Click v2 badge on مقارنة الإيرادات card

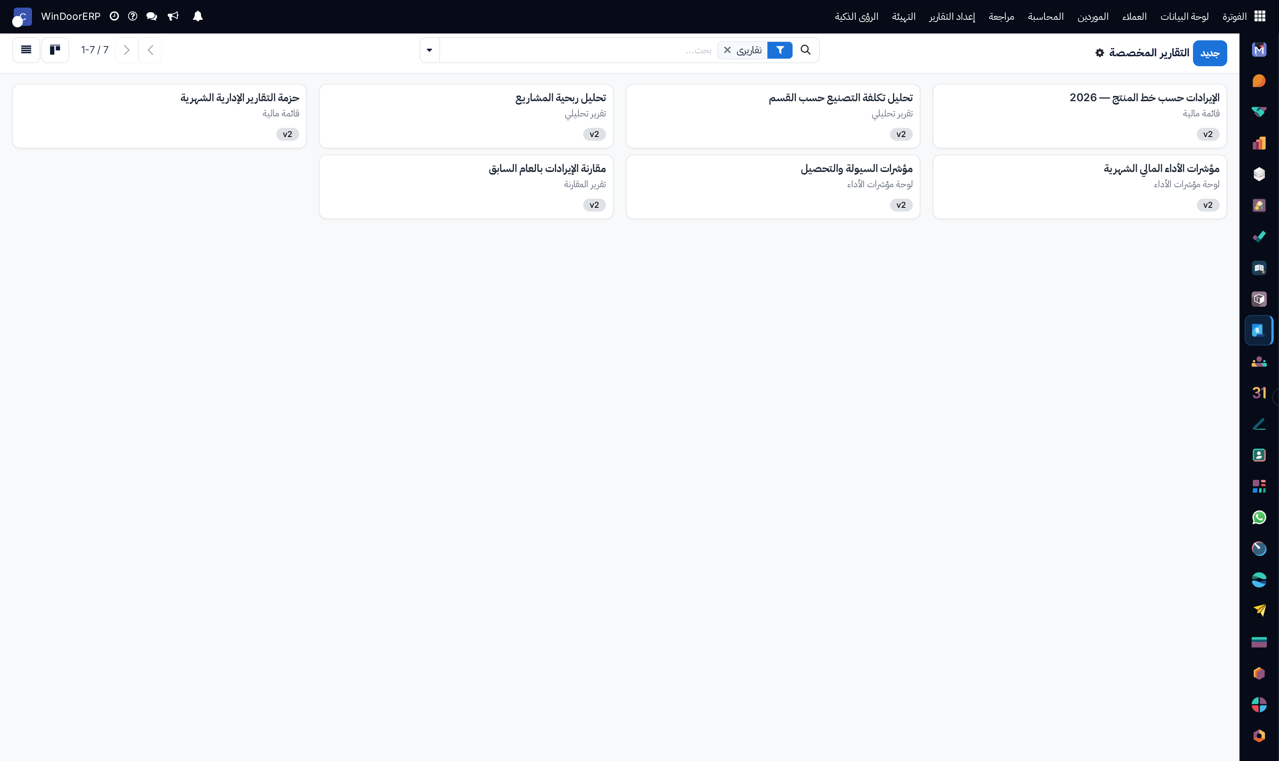[594, 205]
